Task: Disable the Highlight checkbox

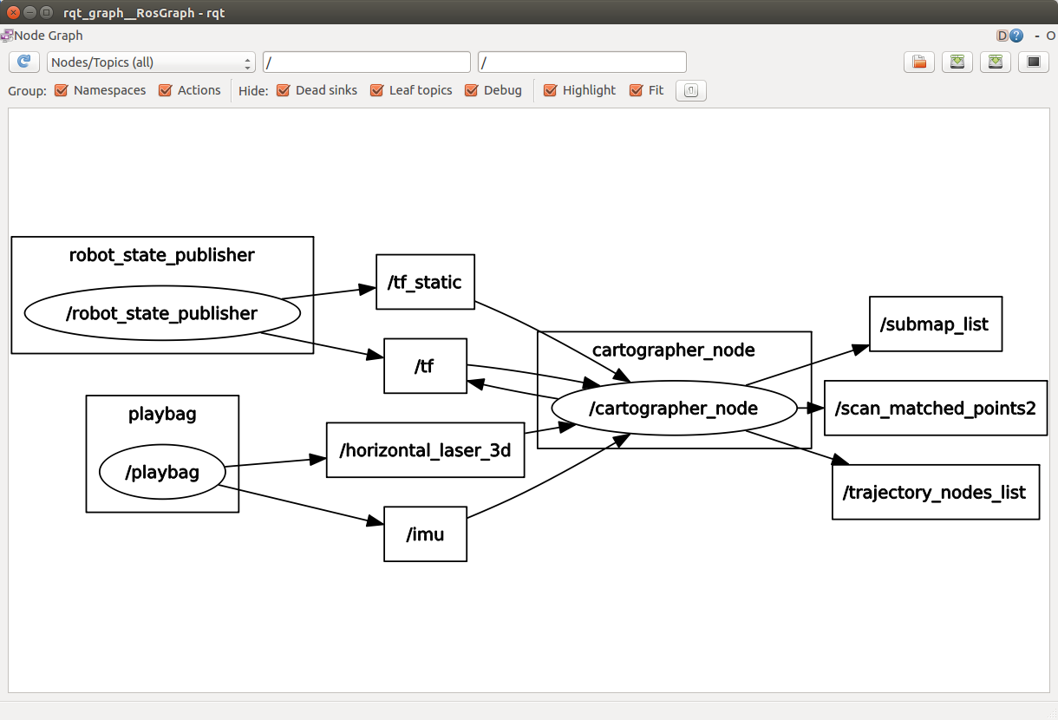Action: (x=550, y=90)
